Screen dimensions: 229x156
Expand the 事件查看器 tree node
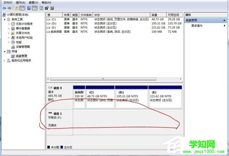(9, 29)
